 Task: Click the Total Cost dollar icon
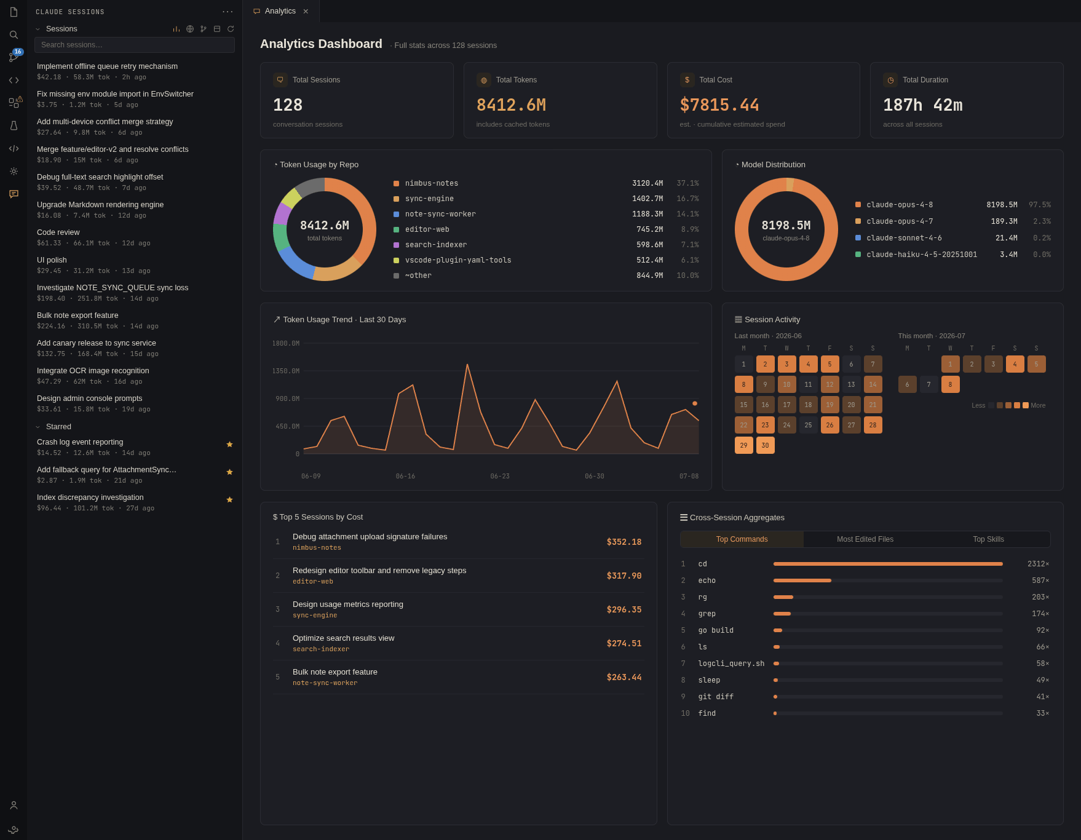(687, 80)
